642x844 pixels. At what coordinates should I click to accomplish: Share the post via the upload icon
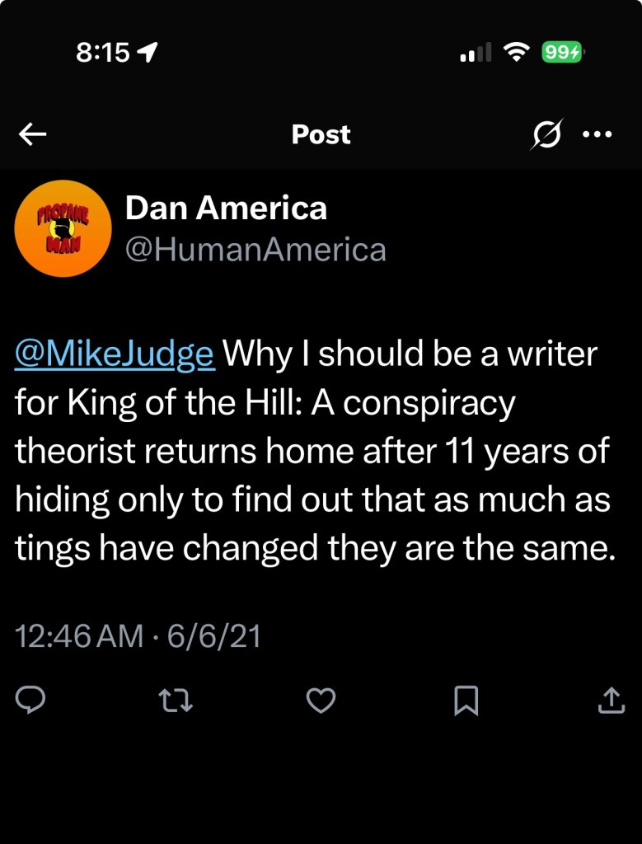point(610,701)
